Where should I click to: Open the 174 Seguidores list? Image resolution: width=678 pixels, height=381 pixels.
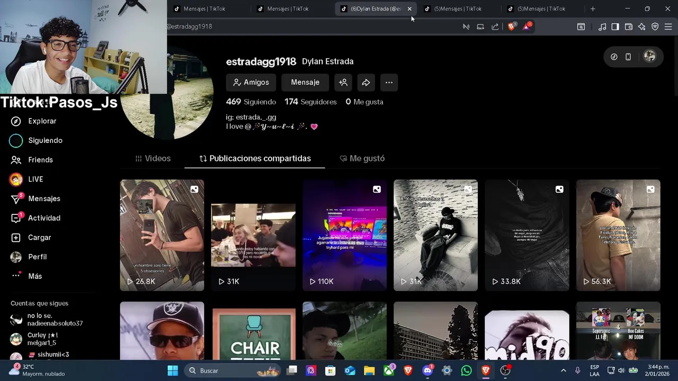(310, 102)
